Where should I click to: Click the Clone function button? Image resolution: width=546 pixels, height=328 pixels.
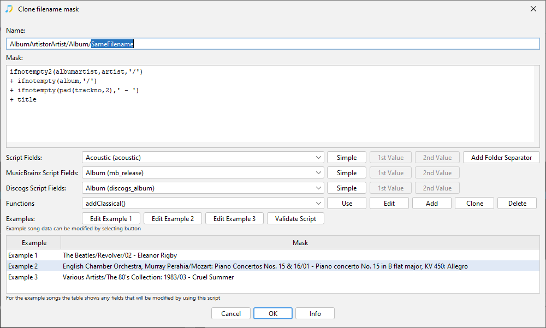(474, 204)
